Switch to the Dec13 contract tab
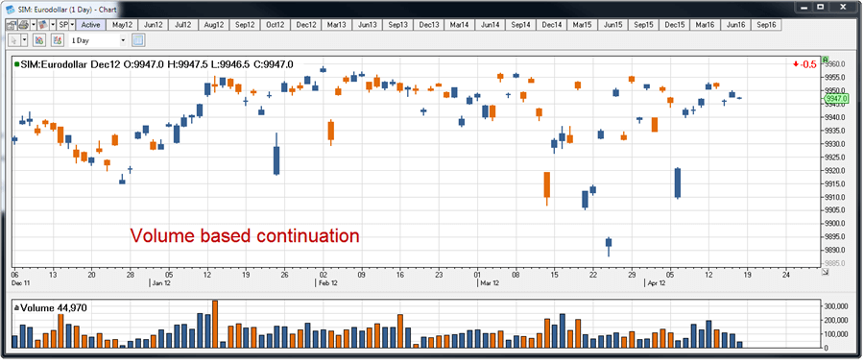The image size is (864, 364). click(x=429, y=25)
